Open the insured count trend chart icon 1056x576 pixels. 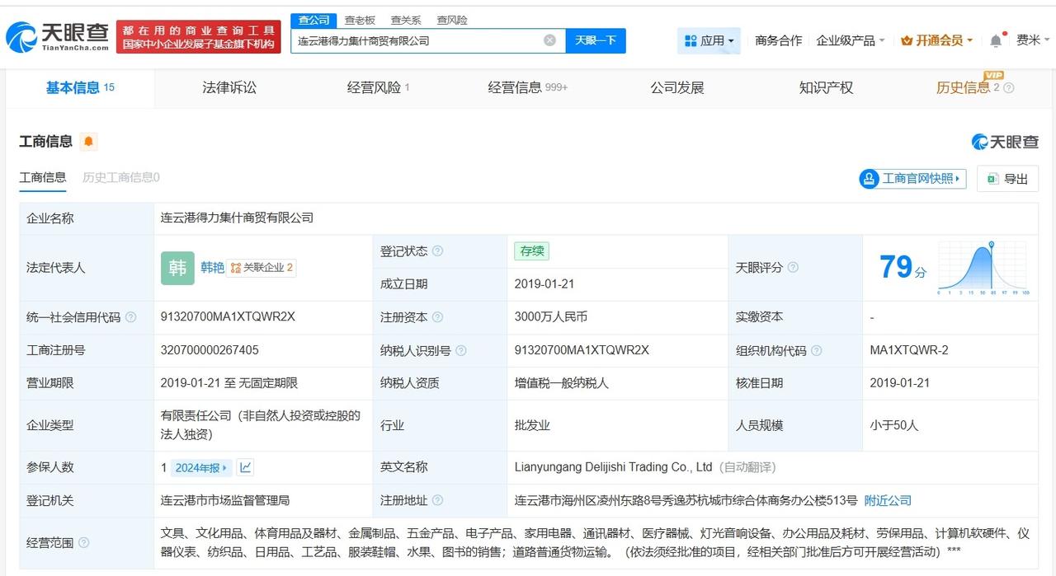point(245,467)
